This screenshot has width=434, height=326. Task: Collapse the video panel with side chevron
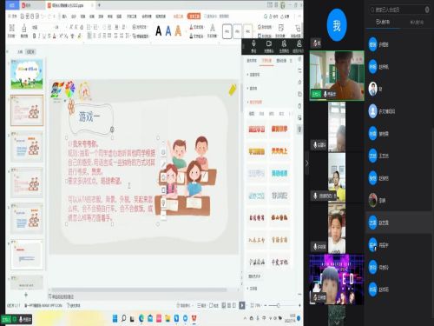pos(307,163)
